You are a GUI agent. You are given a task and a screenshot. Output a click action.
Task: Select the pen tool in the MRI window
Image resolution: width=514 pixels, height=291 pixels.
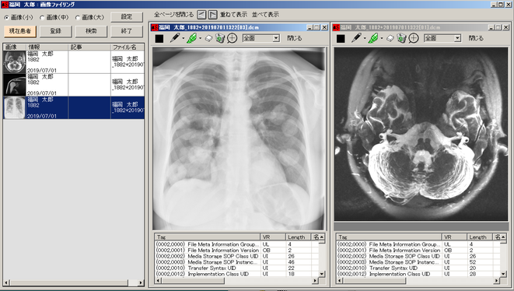coord(356,38)
